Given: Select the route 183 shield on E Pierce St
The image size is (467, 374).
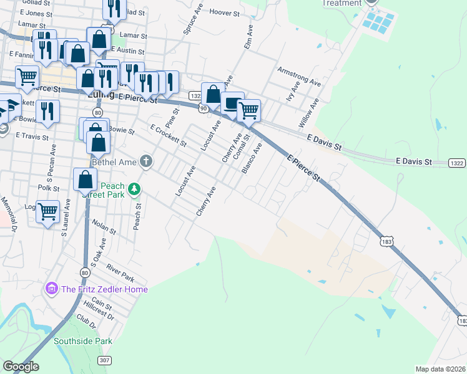Looking at the screenshot, I should coord(386,242).
